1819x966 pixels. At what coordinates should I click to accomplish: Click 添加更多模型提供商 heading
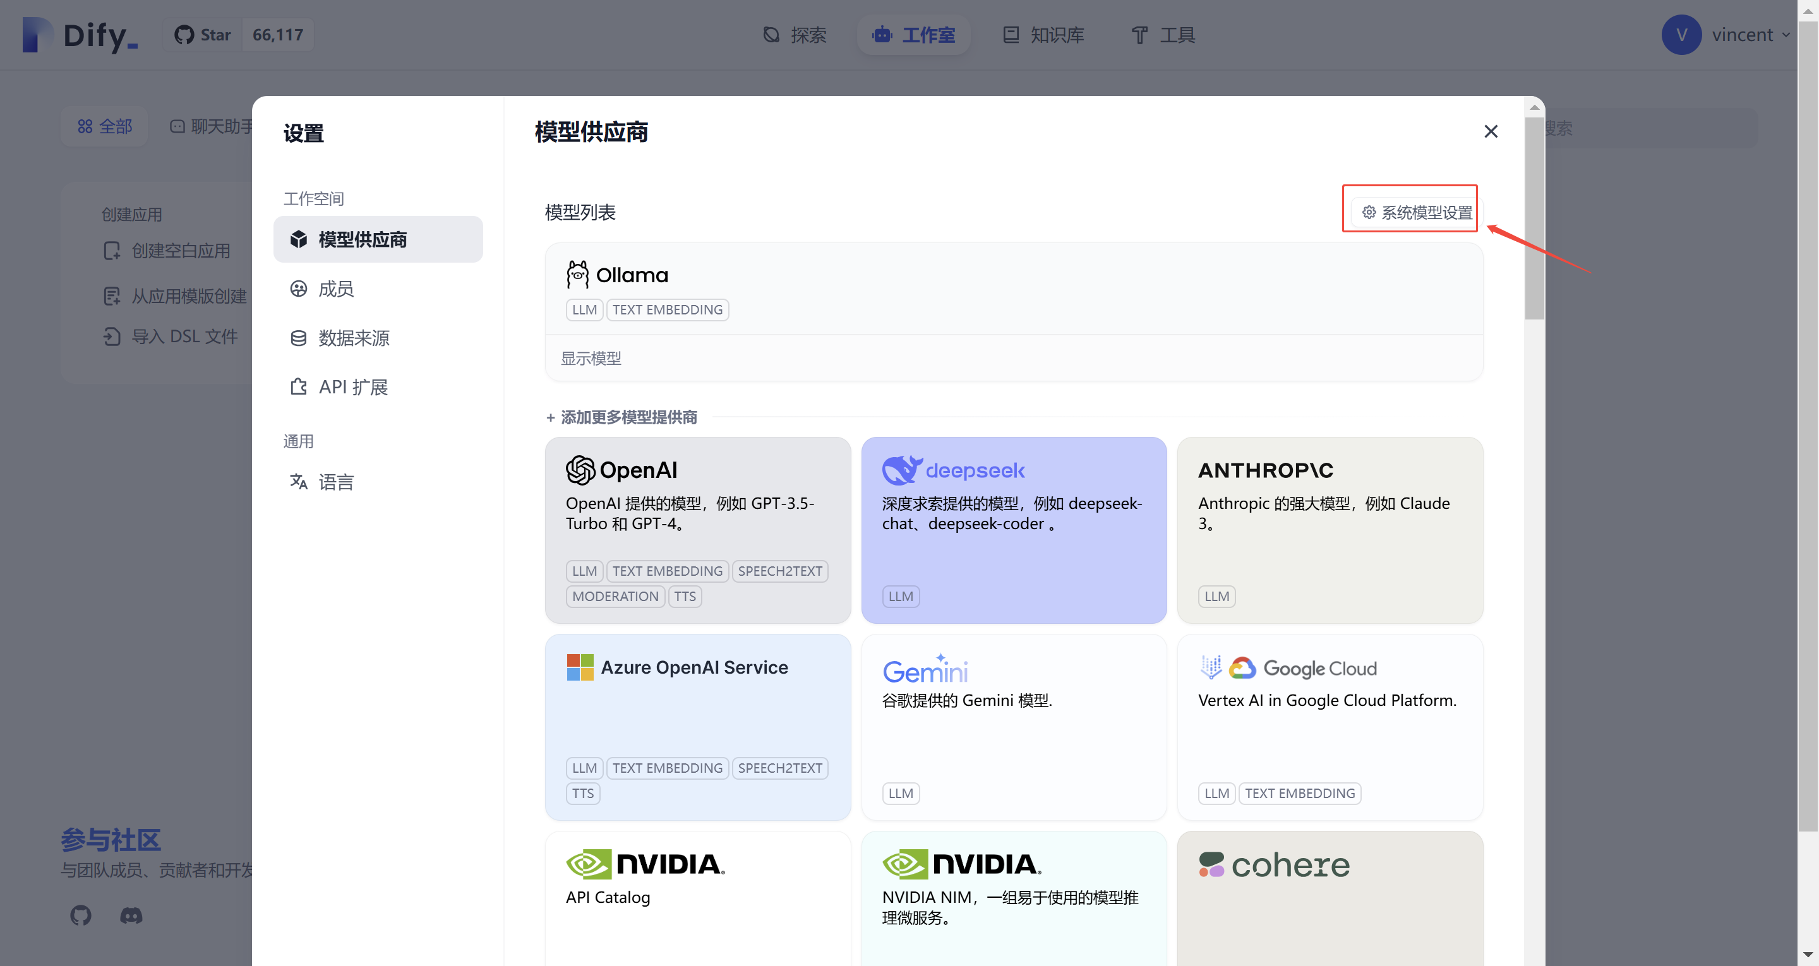[x=622, y=417]
